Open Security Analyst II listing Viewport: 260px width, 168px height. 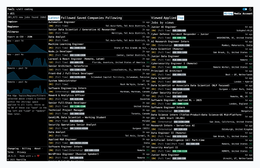point(164,148)
